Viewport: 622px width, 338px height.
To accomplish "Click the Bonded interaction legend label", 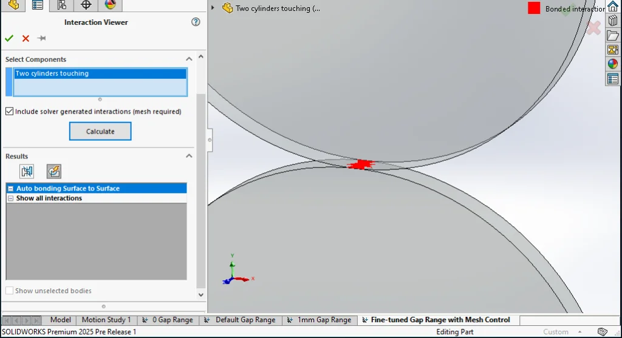I will pyautogui.click(x=575, y=8).
